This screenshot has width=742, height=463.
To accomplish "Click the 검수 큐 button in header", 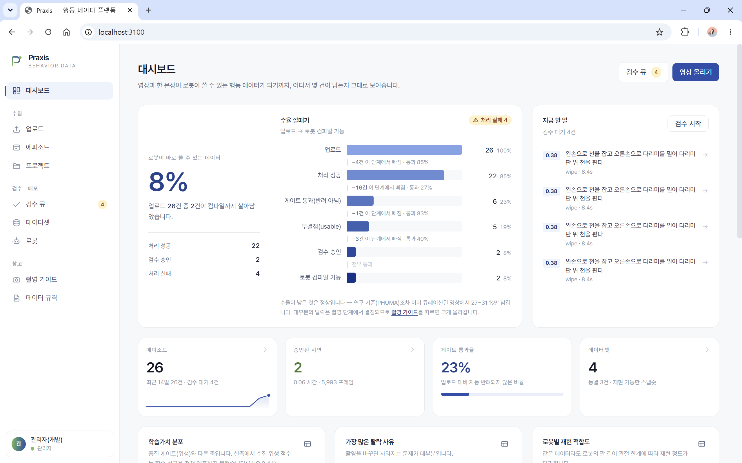I will pyautogui.click(x=643, y=72).
